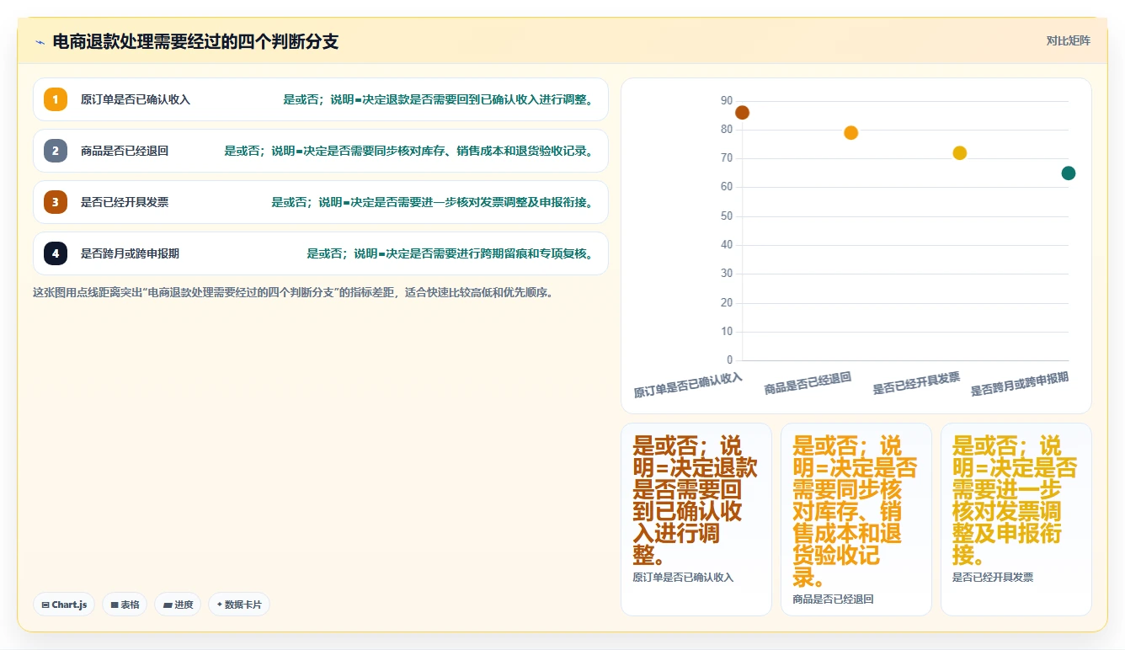Click the teal data point near 65
1125x650 pixels.
(1069, 173)
